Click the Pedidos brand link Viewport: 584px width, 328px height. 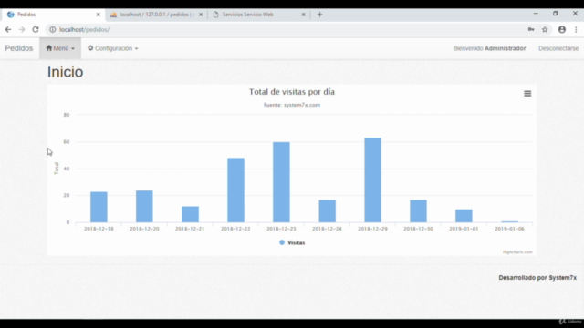(x=19, y=48)
